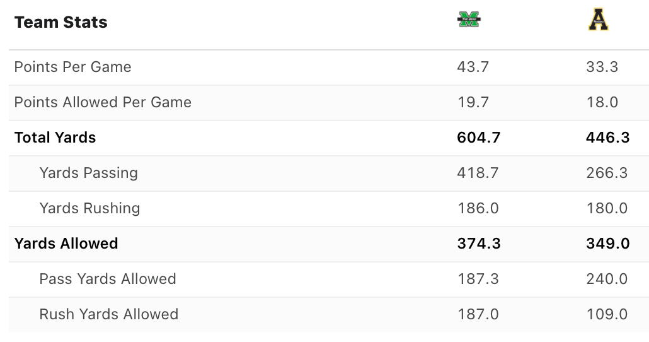Click the Yards Rushing row label
Viewport: 649px width, 342px height.
click(x=90, y=208)
